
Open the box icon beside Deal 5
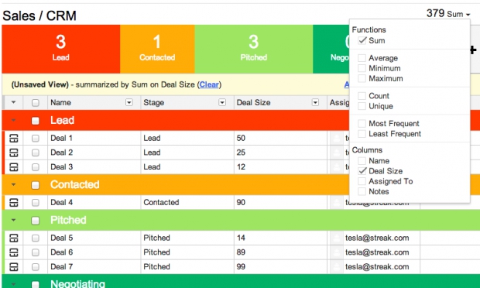(14, 238)
